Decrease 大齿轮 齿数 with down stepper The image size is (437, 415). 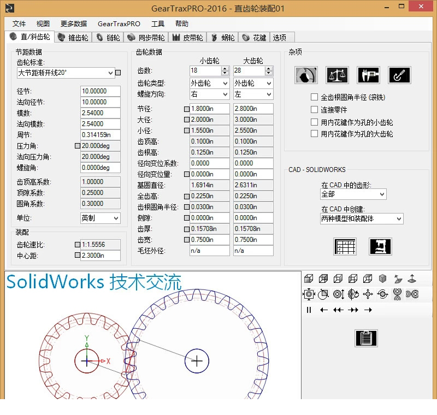pyautogui.click(x=269, y=73)
